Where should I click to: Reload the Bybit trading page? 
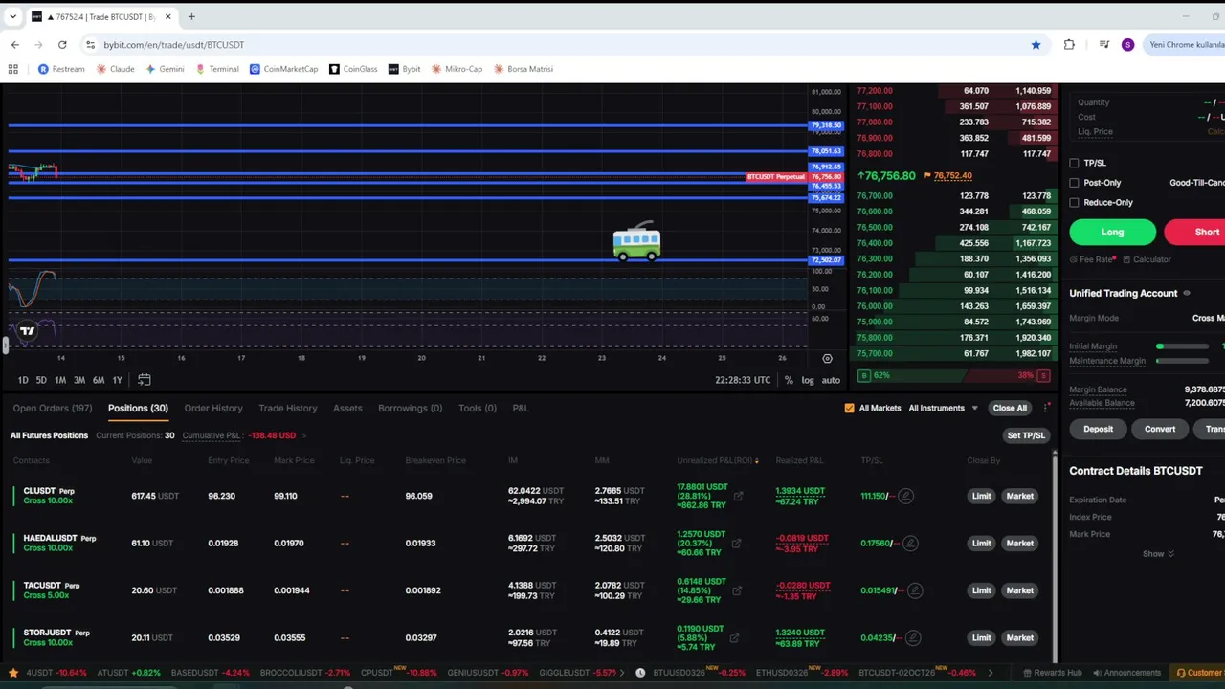62,45
